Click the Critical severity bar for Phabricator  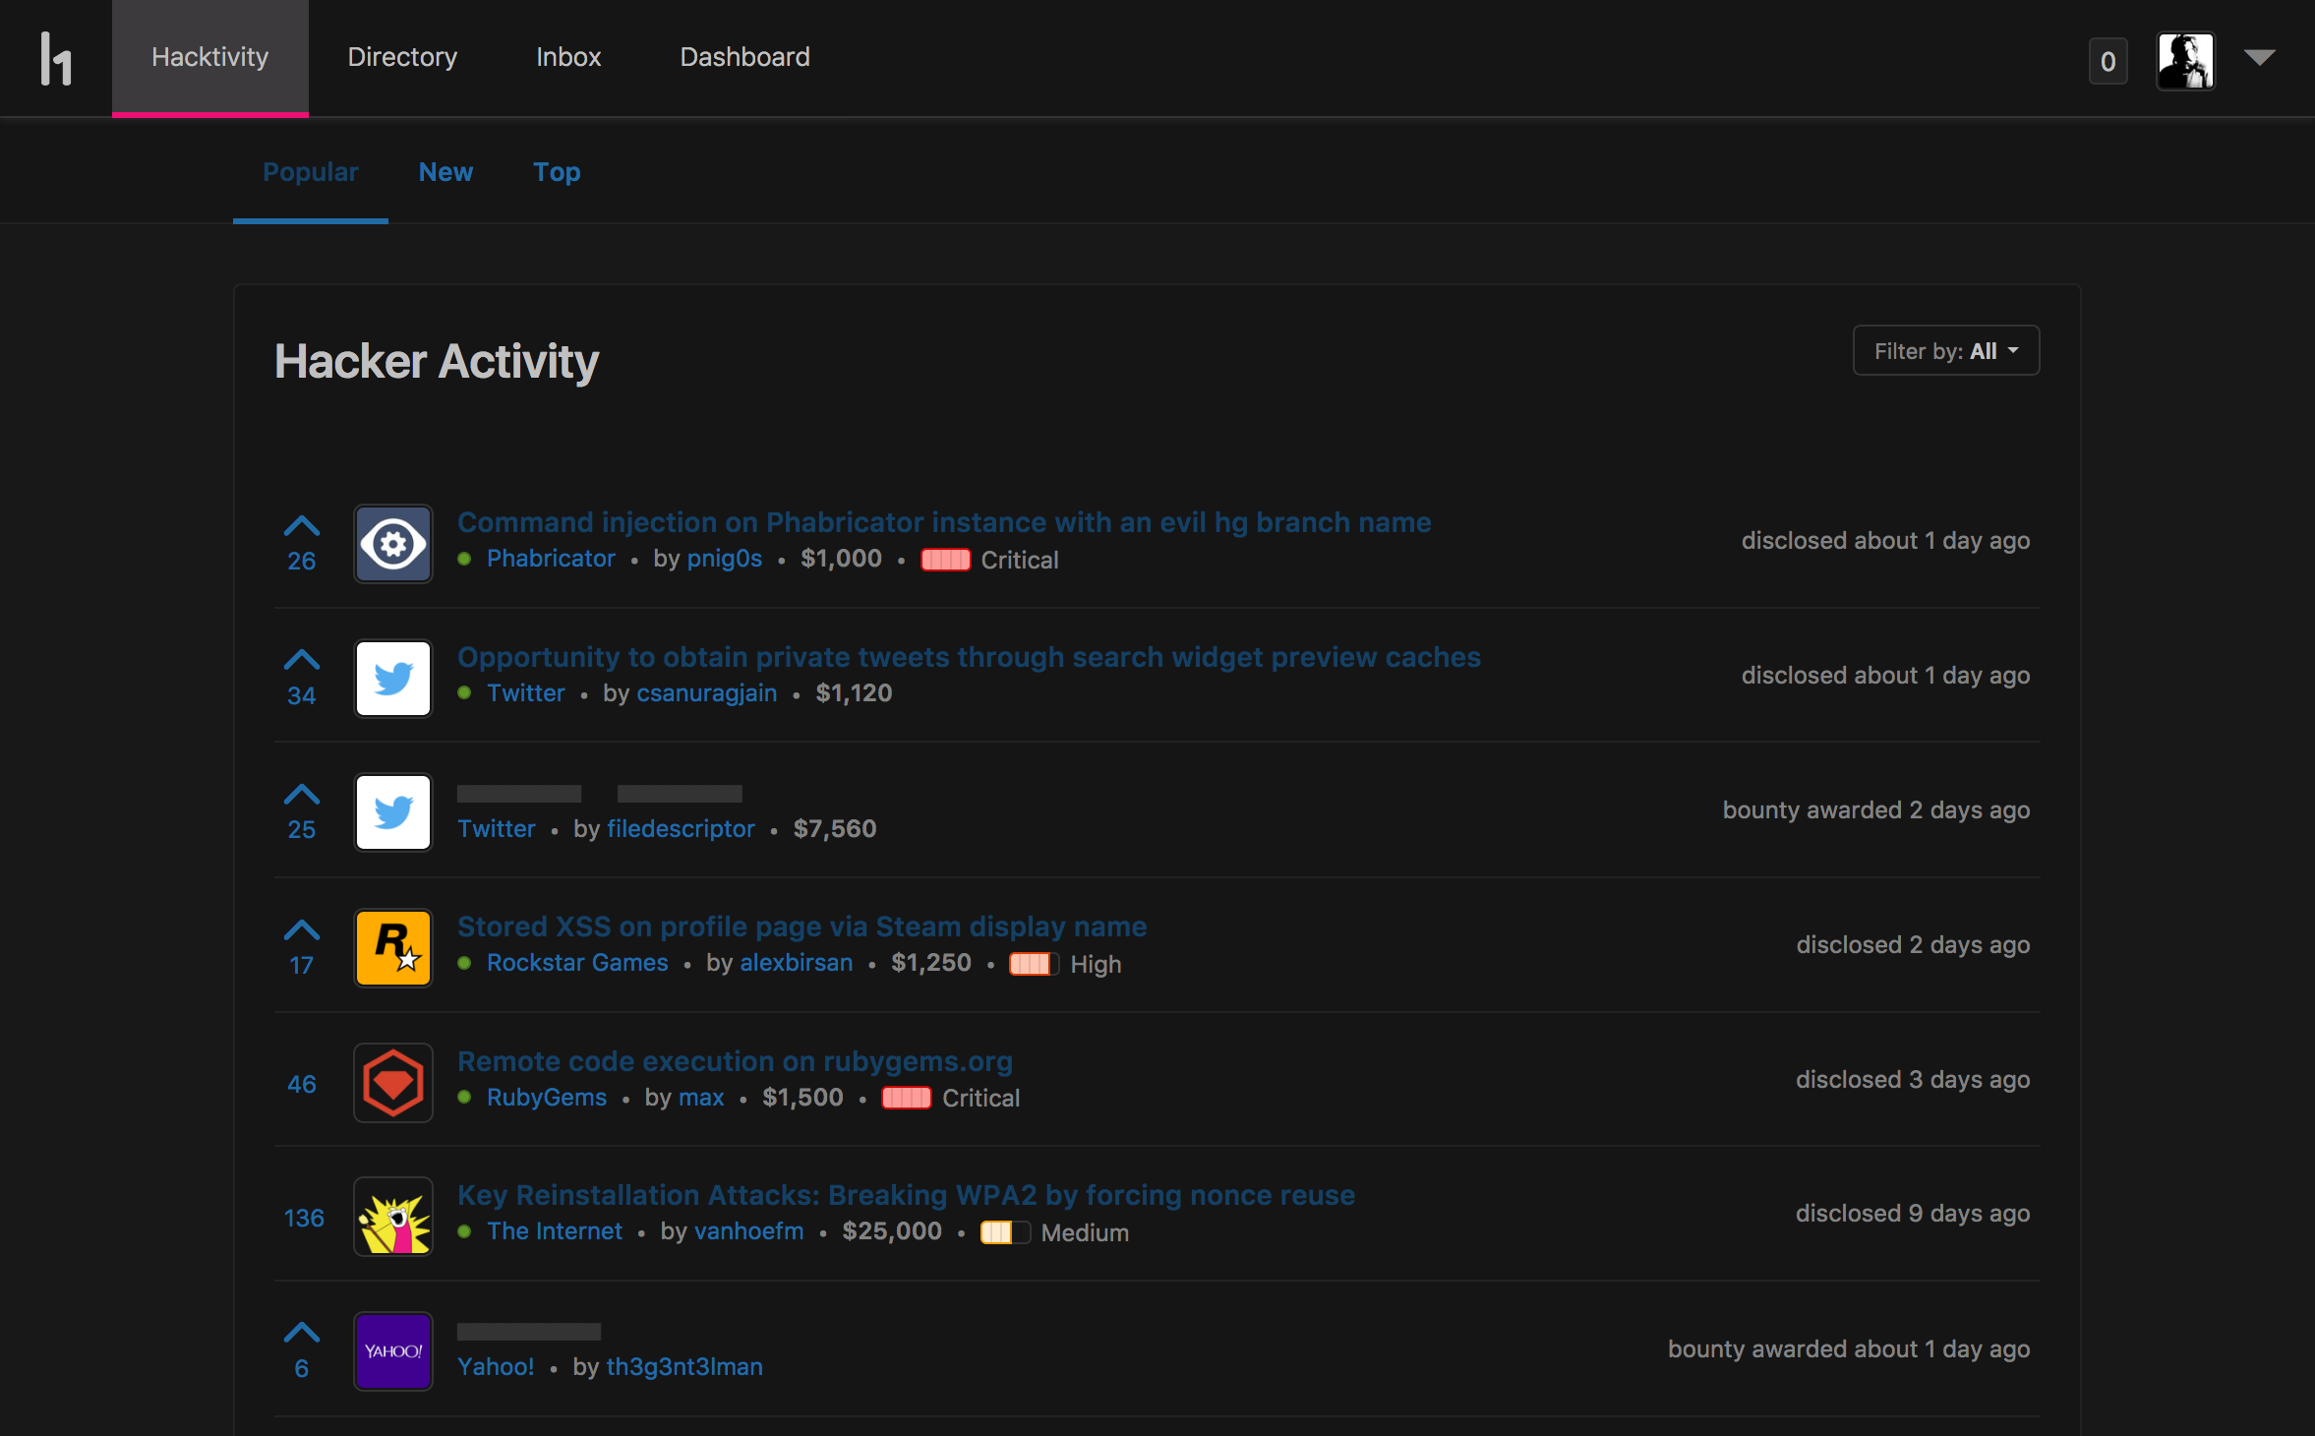click(x=945, y=560)
